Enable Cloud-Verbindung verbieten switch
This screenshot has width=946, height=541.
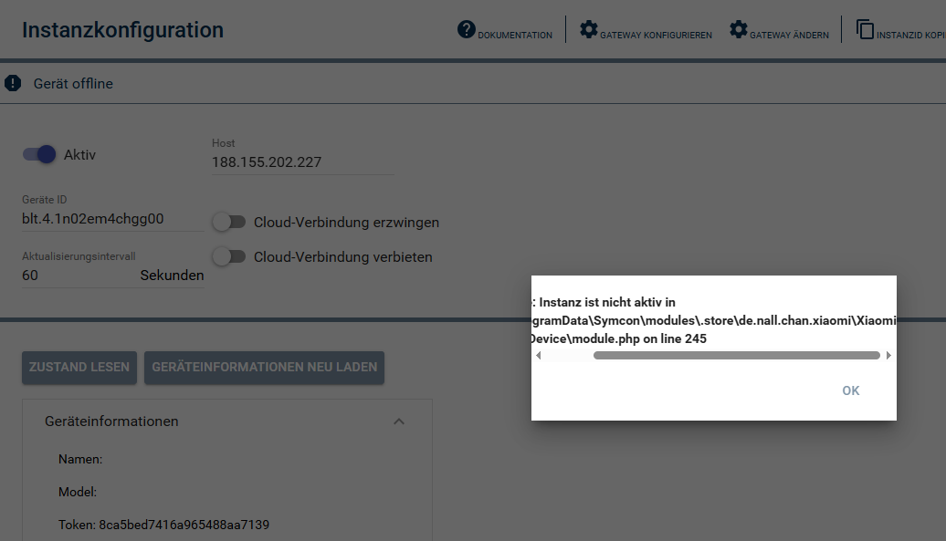click(x=229, y=256)
